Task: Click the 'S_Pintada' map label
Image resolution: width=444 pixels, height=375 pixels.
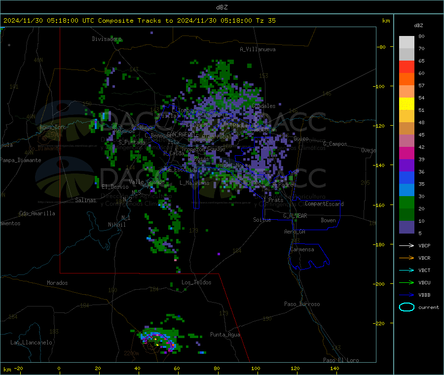Action: [132, 142]
